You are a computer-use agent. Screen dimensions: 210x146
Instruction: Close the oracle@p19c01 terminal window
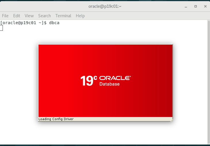point(205,6)
